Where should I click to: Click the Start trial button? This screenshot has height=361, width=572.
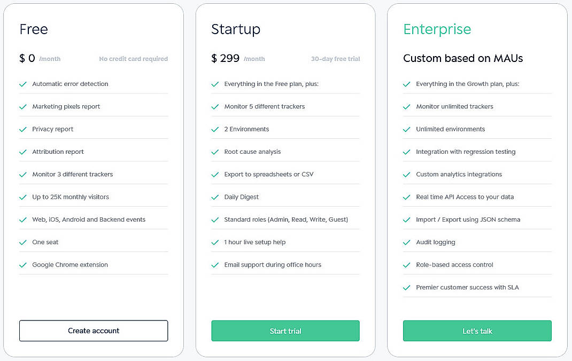[x=285, y=331]
